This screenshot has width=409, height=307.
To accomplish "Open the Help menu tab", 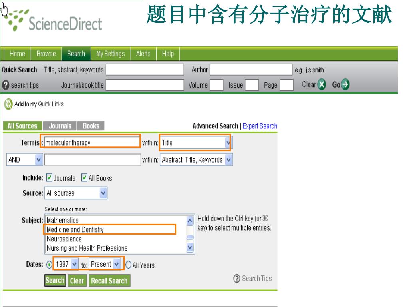I will 168,54.
